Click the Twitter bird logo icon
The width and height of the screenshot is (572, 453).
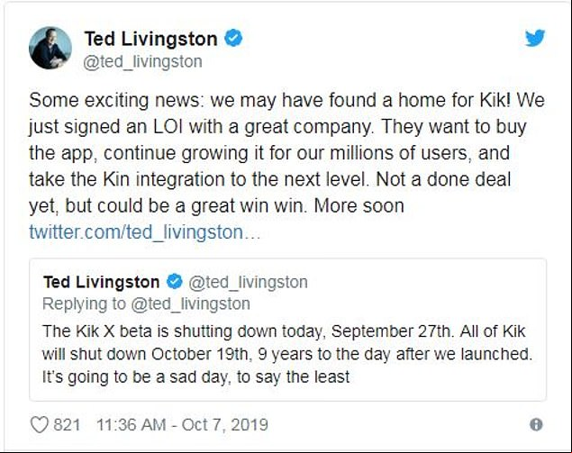tap(535, 38)
